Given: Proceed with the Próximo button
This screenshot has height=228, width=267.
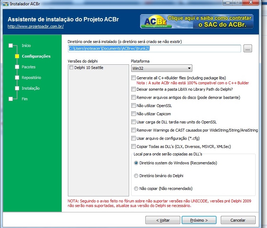Looking at the screenshot, I should [199, 220].
